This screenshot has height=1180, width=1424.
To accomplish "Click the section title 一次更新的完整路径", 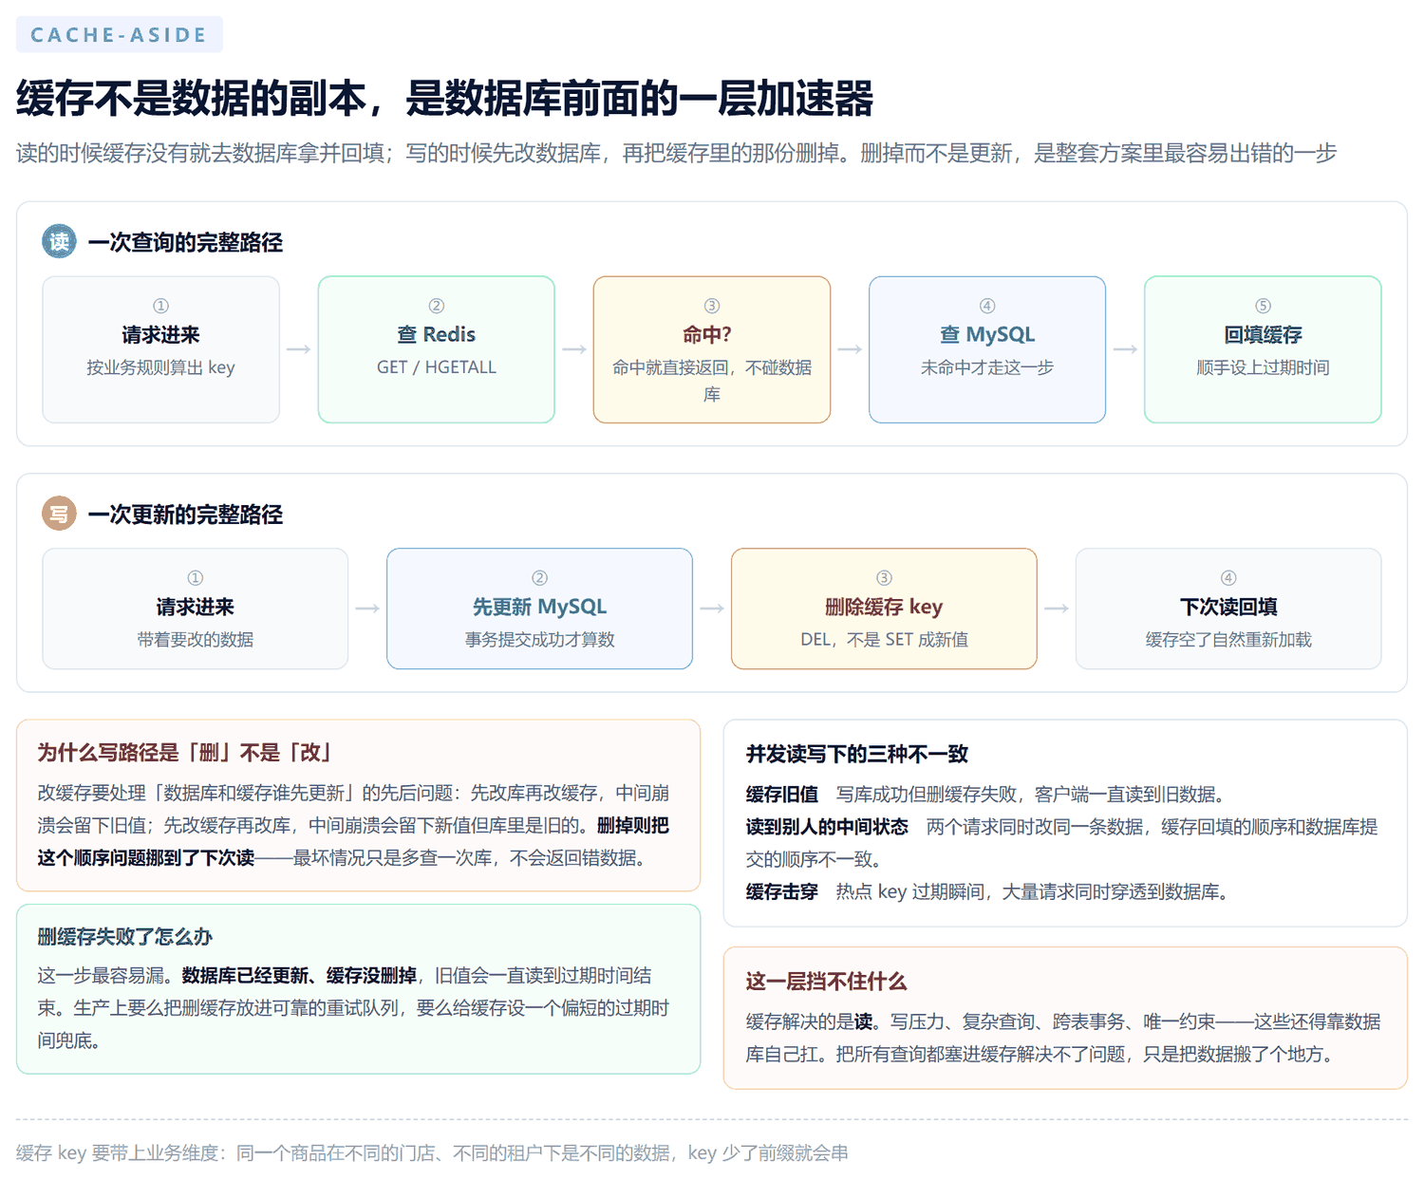I will pyautogui.click(x=185, y=515).
